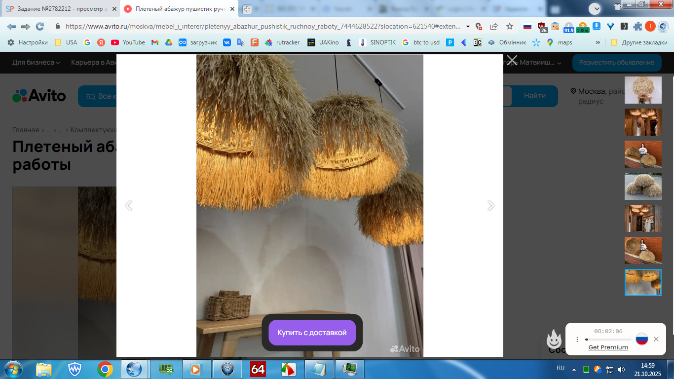The width and height of the screenshot is (674, 379).
Task: Open the "Настройки" bookmark
Action: pos(28,42)
